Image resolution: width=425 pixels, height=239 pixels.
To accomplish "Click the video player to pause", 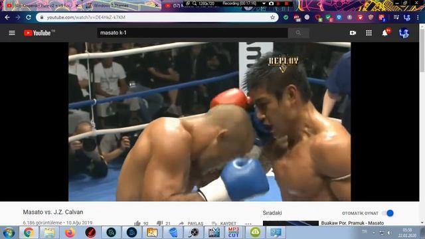I will 210,121.
